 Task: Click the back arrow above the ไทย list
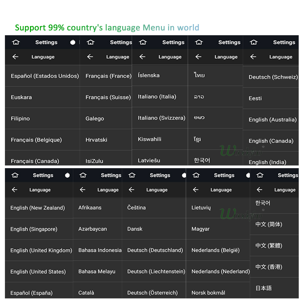(x=198, y=57)
